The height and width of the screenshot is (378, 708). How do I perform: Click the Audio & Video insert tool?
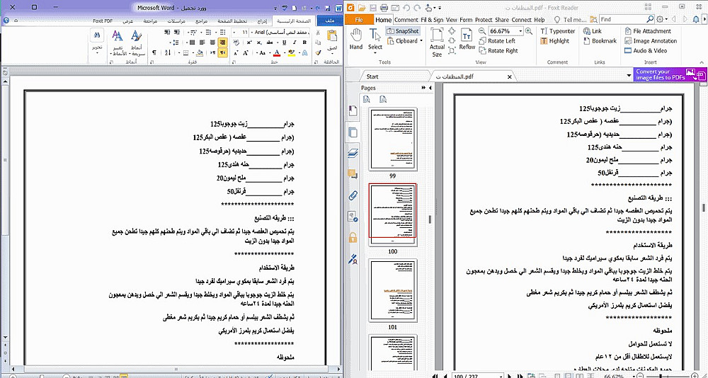click(x=646, y=51)
